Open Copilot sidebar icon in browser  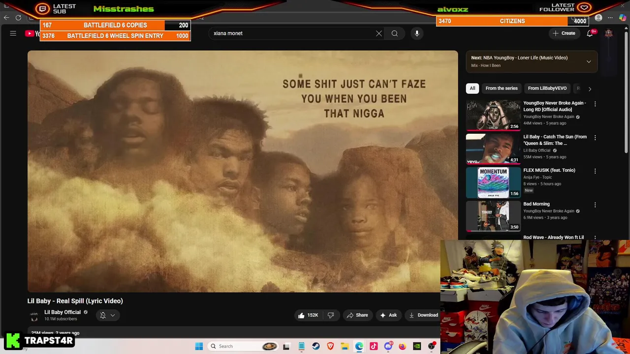[623, 18]
